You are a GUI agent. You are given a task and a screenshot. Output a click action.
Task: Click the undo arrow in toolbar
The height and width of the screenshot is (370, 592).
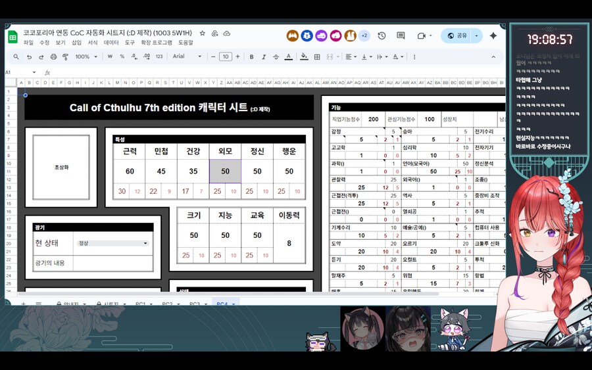pyautogui.click(x=30, y=57)
